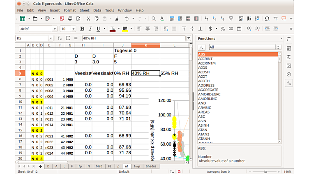
Task: Switch to the tihedus sheet tab
Action: pyautogui.click(x=150, y=167)
